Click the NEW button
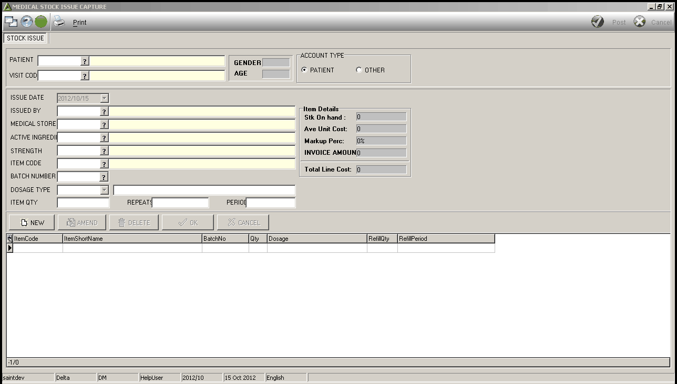Screen dimensions: 677x384 coord(32,222)
